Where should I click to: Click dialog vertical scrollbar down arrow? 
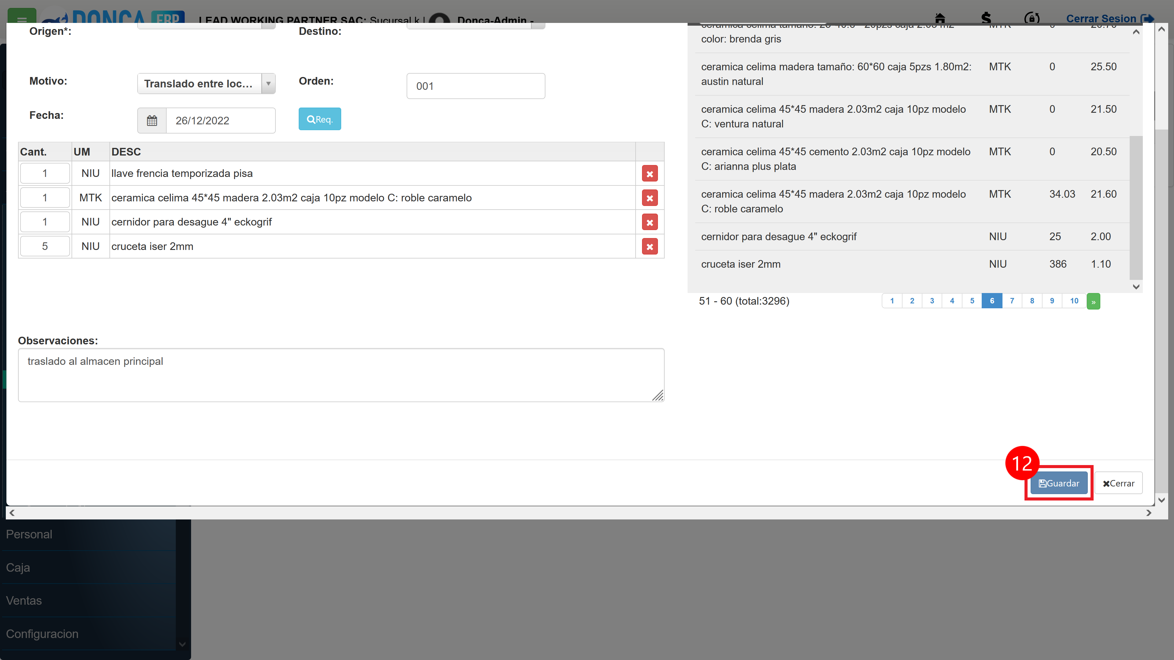pyautogui.click(x=1161, y=500)
